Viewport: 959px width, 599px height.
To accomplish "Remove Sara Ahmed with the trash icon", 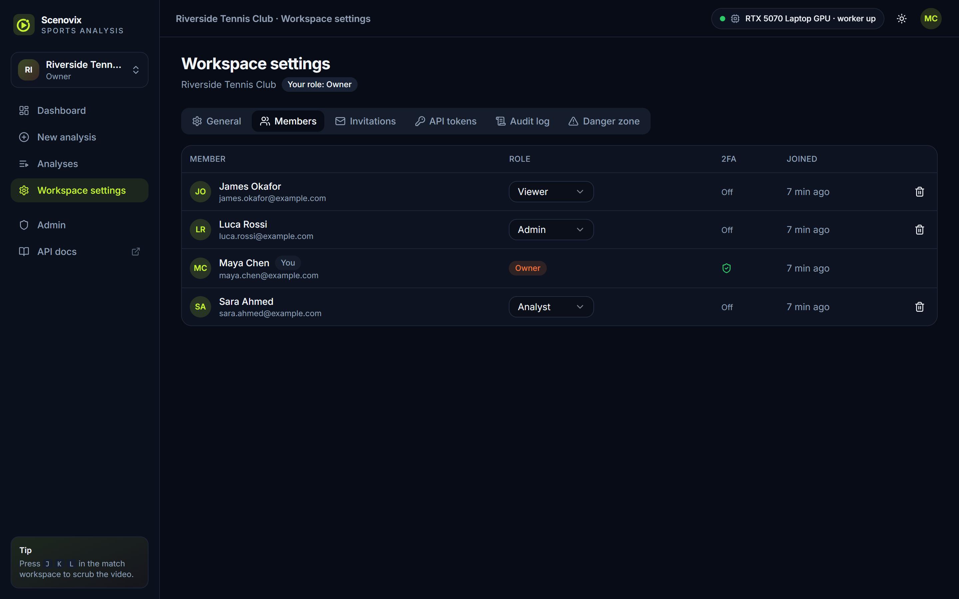I will 919,307.
